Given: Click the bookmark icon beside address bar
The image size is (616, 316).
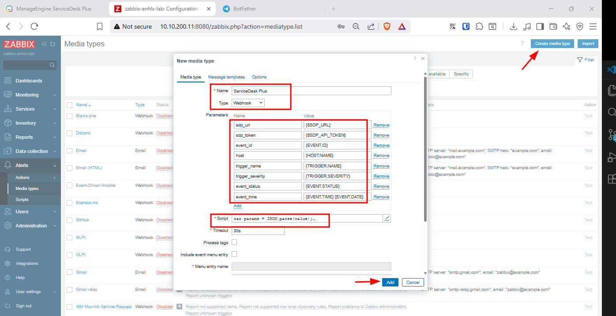Looking at the screenshot, I should tap(100, 26).
